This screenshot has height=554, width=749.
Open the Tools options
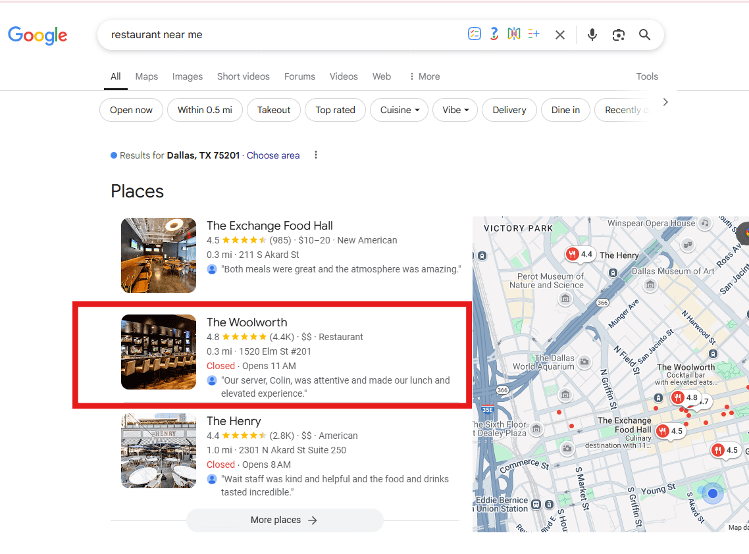647,76
